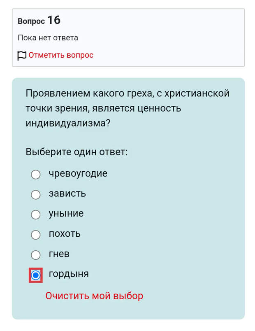
Task: Choose "гнев" from the answer list
Action: tap(36, 254)
